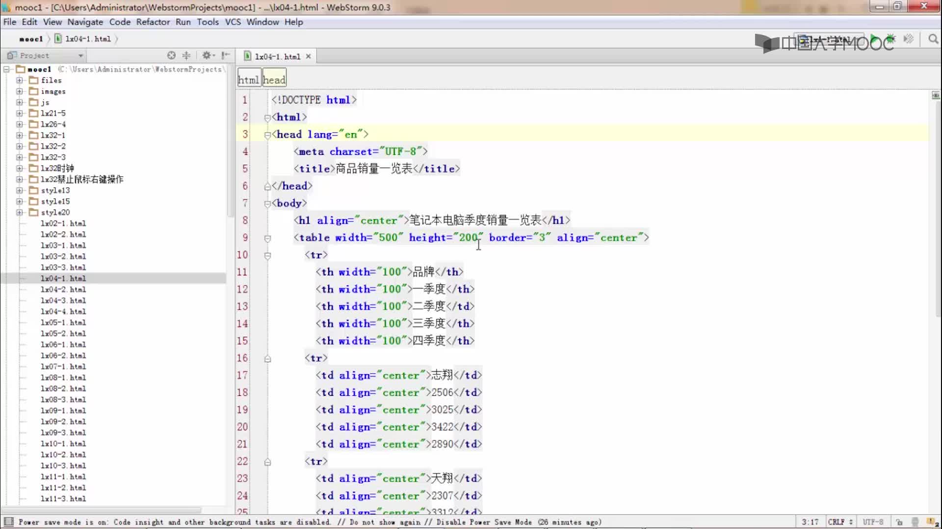Click the 3:17 cursor position indicator
Viewport: 942px width, 529px height.
(810, 522)
